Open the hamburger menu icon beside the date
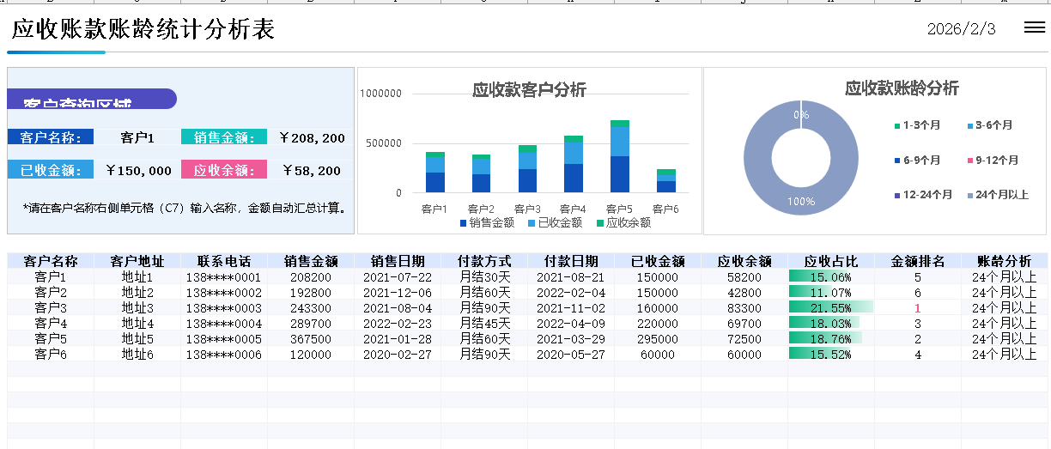This screenshot has width=1051, height=449. pos(1034,27)
